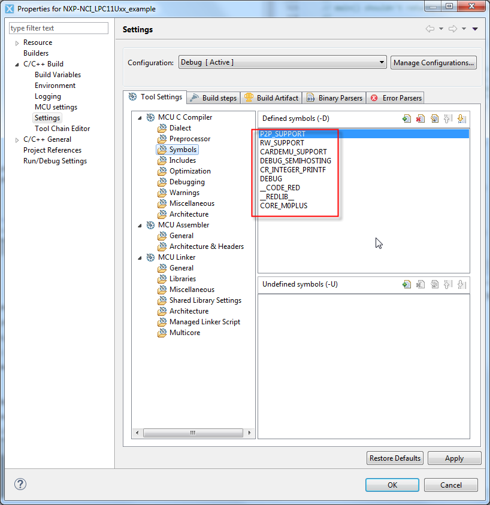490x505 pixels.
Task: Focus the type filter text field
Action: [x=59, y=28]
